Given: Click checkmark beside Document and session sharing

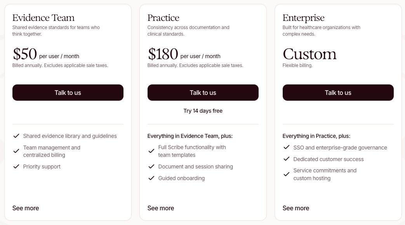Looking at the screenshot, I should (x=151, y=167).
